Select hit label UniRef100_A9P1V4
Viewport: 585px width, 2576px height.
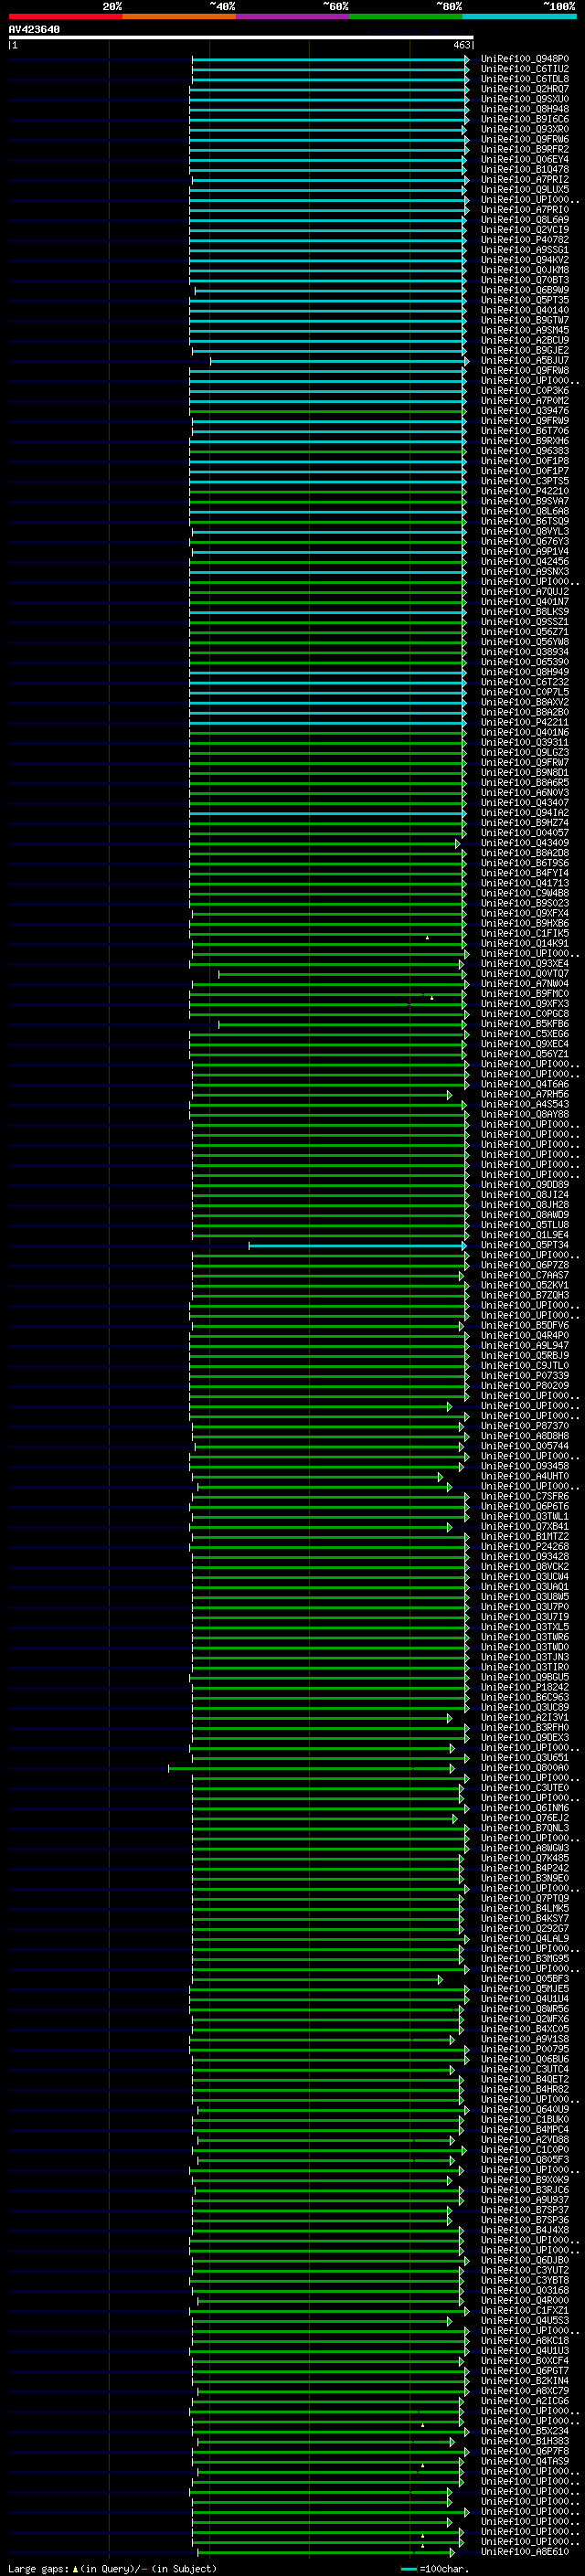click(525, 552)
